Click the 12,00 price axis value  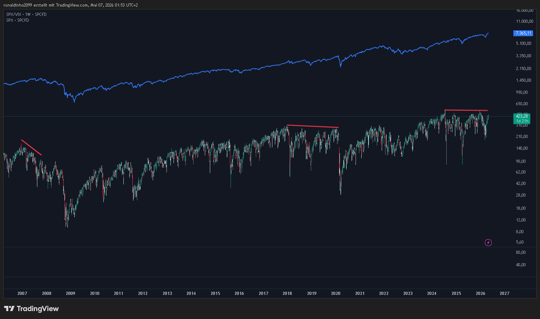click(521, 220)
